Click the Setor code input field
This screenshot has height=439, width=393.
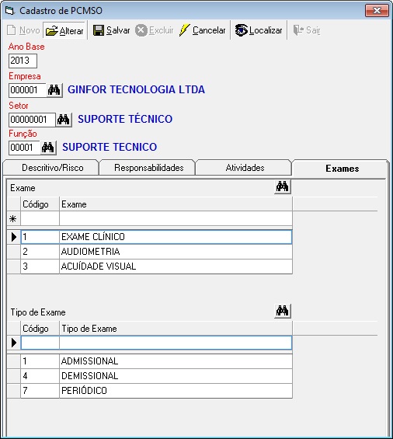pyautogui.click(x=32, y=120)
